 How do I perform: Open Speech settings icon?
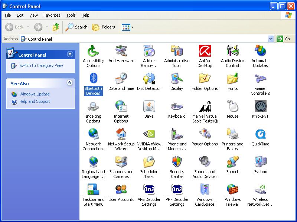point(232,162)
